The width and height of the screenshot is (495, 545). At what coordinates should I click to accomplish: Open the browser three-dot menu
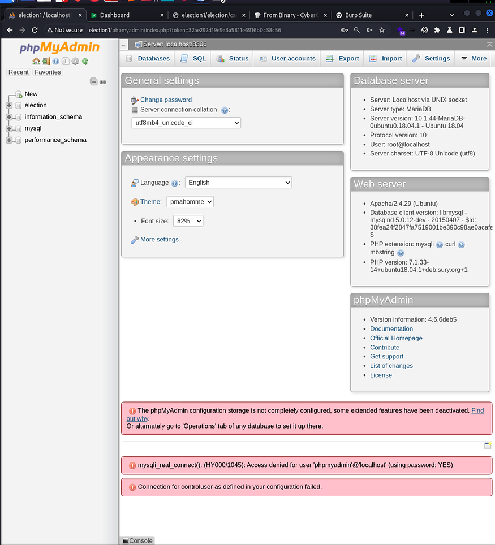[x=487, y=30]
